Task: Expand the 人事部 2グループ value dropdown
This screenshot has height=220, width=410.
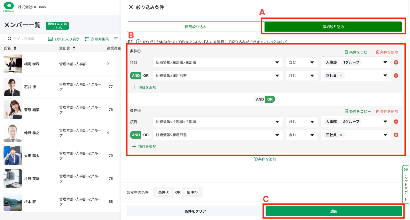Action: click(x=385, y=122)
